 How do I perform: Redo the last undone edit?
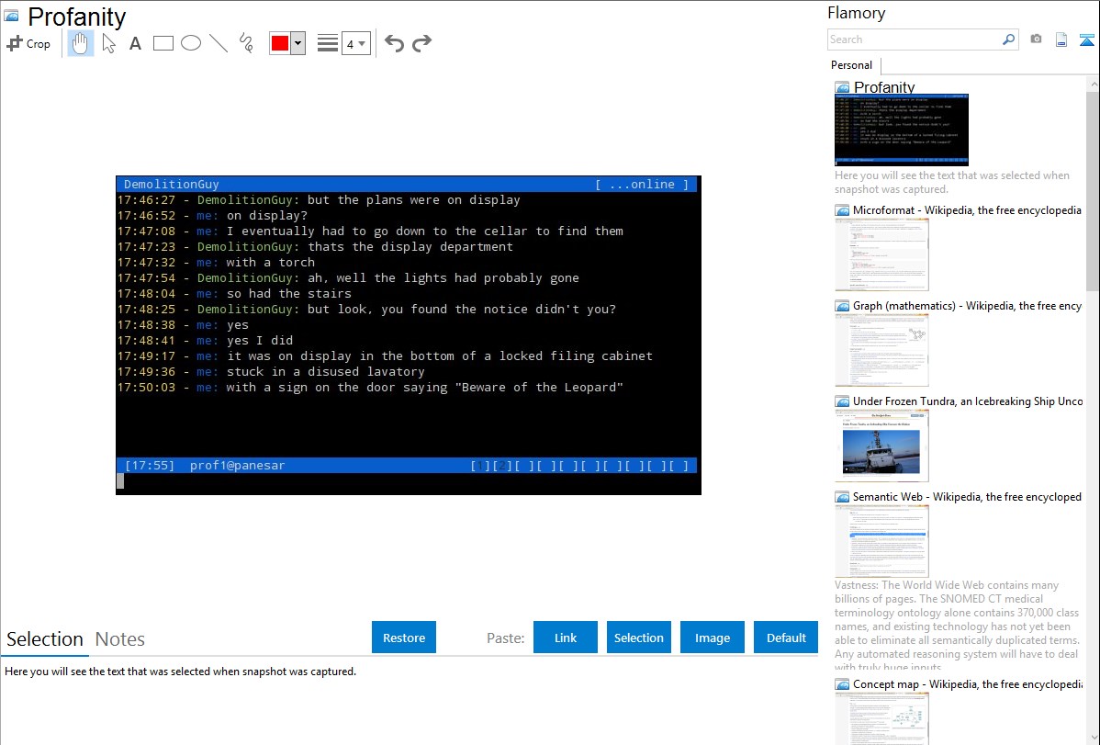(x=421, y=43)
